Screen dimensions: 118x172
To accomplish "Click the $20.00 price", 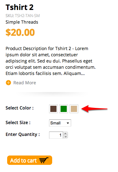I will (x=20, y=32).
